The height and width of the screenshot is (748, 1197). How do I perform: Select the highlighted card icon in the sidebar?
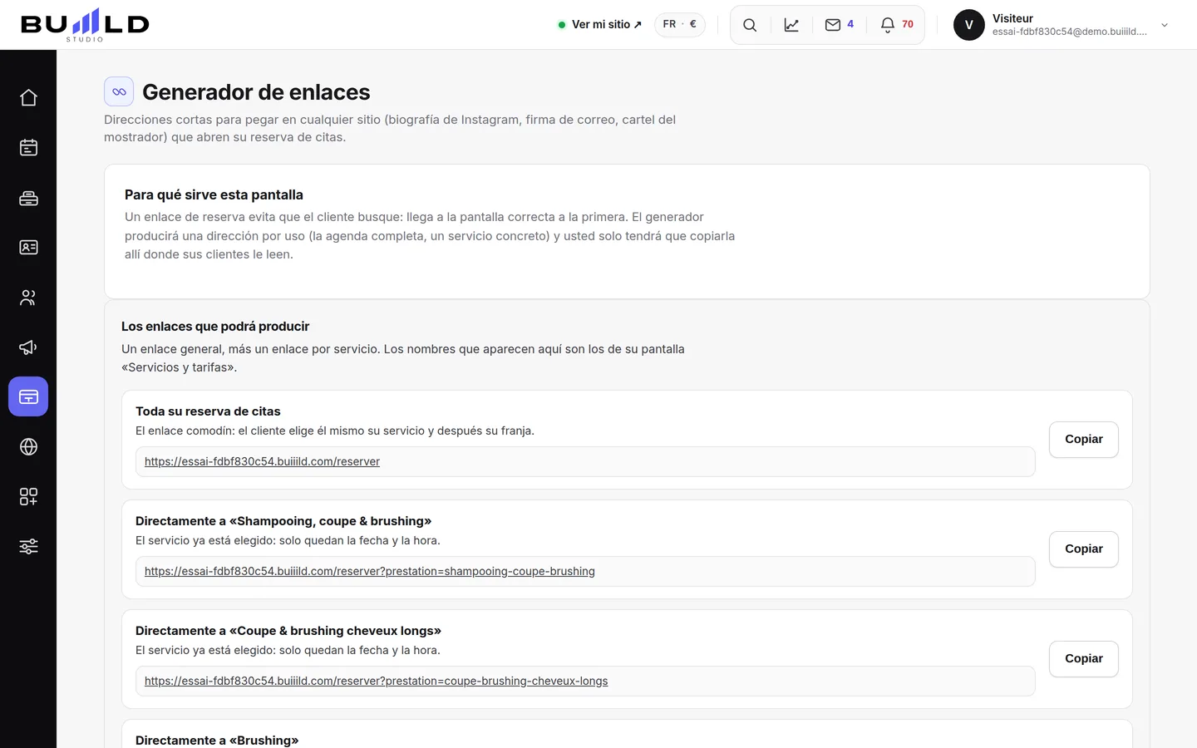28,397
